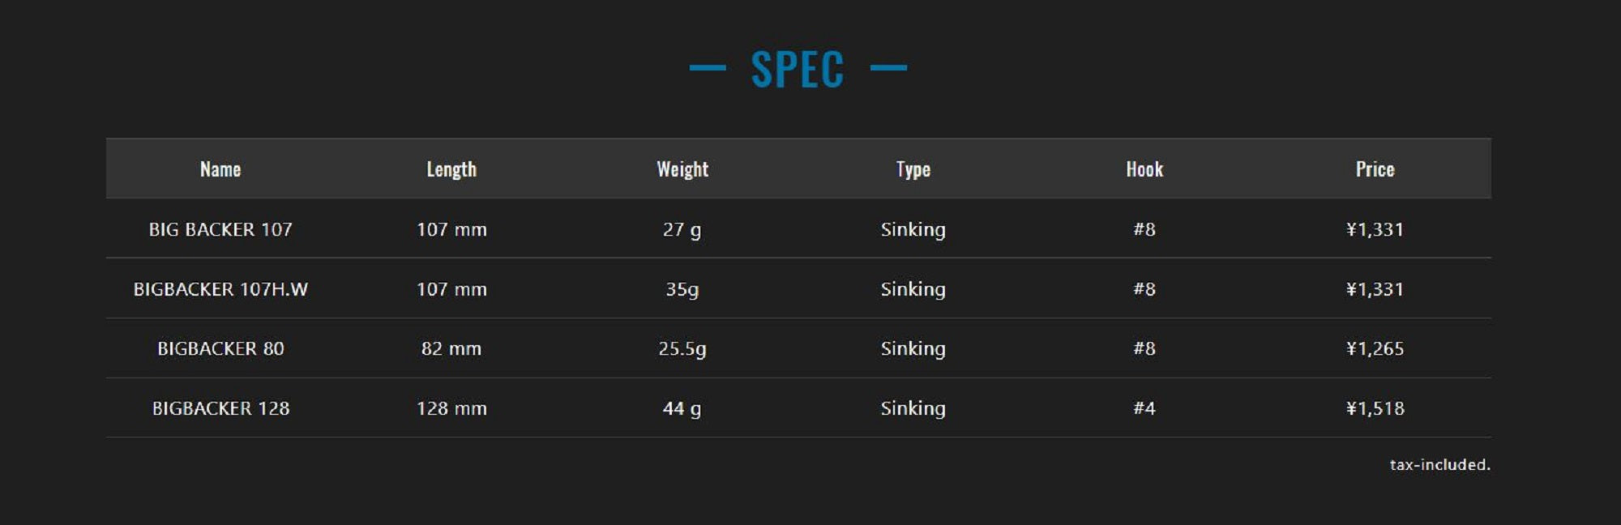
Task: Select the BIGBACKER 107H.W name cell
Action: 220,289
